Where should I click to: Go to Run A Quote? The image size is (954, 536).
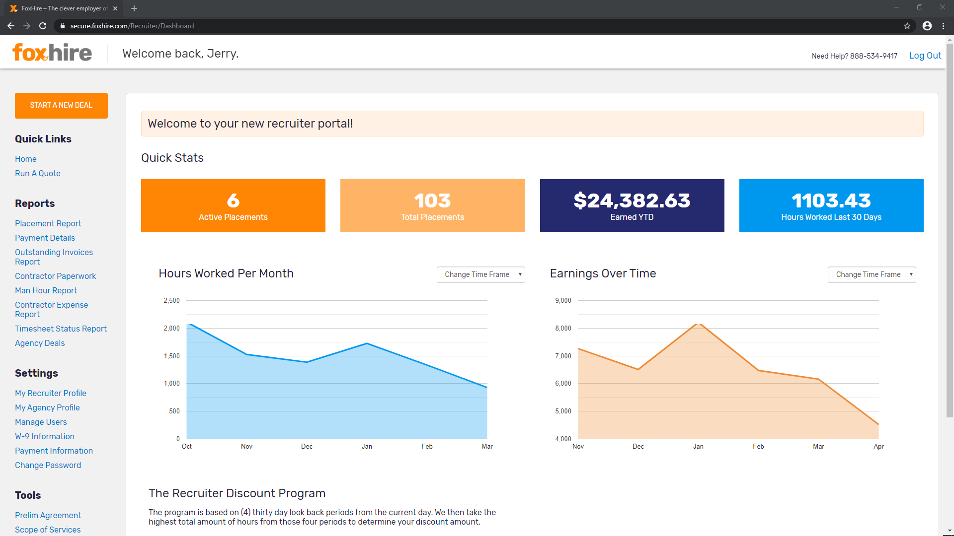pyautogui.click(x=37, y=173)
